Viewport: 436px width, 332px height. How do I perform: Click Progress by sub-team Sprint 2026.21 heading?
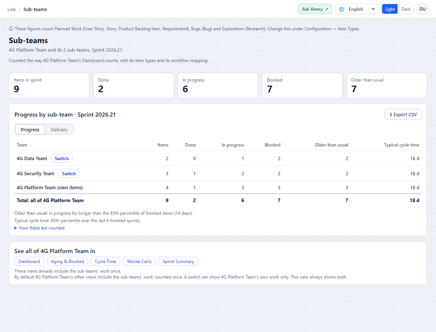pyautogui.click(x=65, y=115)
